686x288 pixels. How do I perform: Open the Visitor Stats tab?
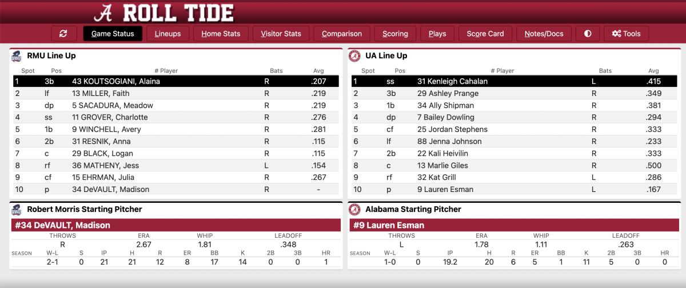pyautogui.click(x=281, y=34)
